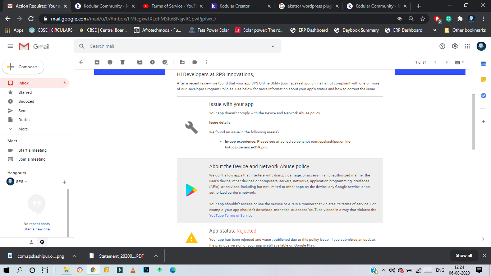
Task: Show Hangouts contacts
Action: click(x=32, y=242)
